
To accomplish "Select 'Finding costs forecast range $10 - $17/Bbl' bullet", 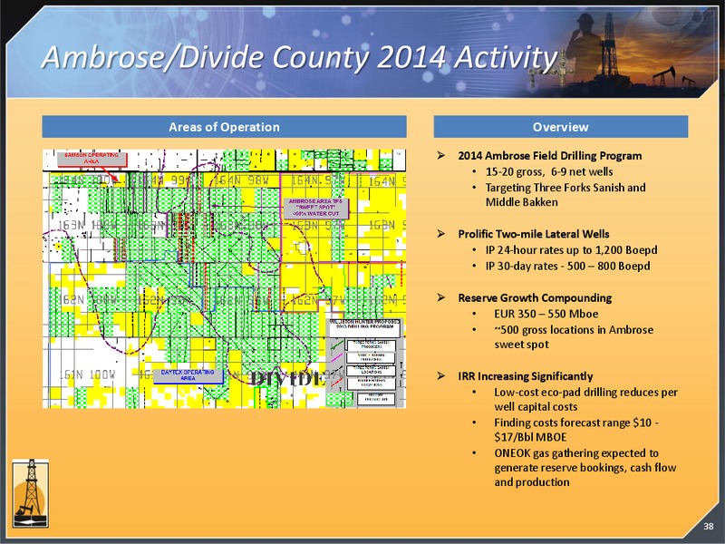I will click(x=576, y=430).
